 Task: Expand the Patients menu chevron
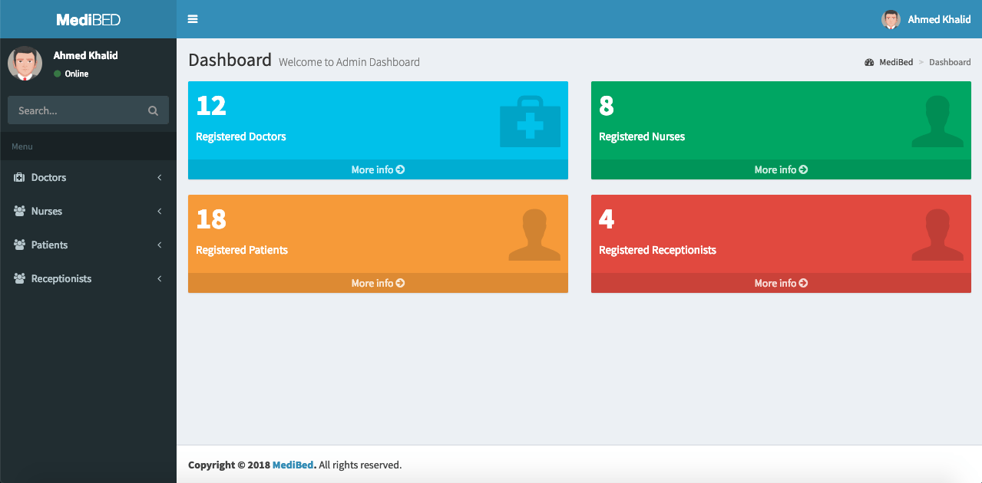pyautogui.click(x=160, y=245)
